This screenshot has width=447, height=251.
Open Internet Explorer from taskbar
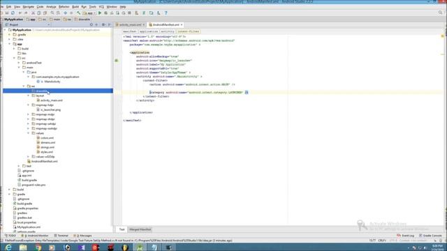pos(8,248)
